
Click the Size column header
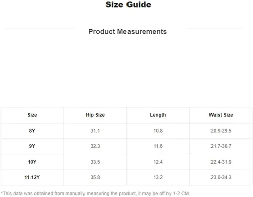(32, 115)
